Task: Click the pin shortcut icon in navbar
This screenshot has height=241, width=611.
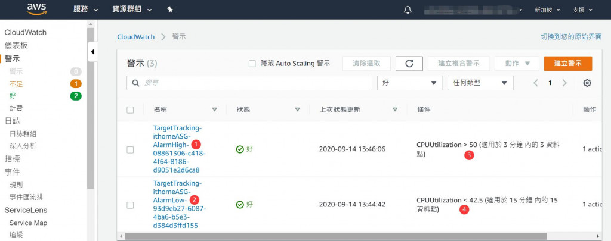Action: [x=170, y=10]
